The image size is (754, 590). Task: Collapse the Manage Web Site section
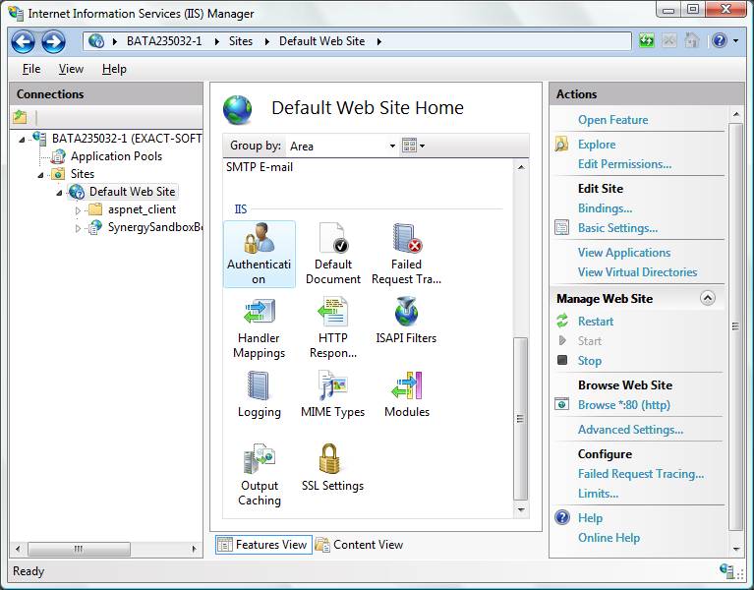pos(707,298)
